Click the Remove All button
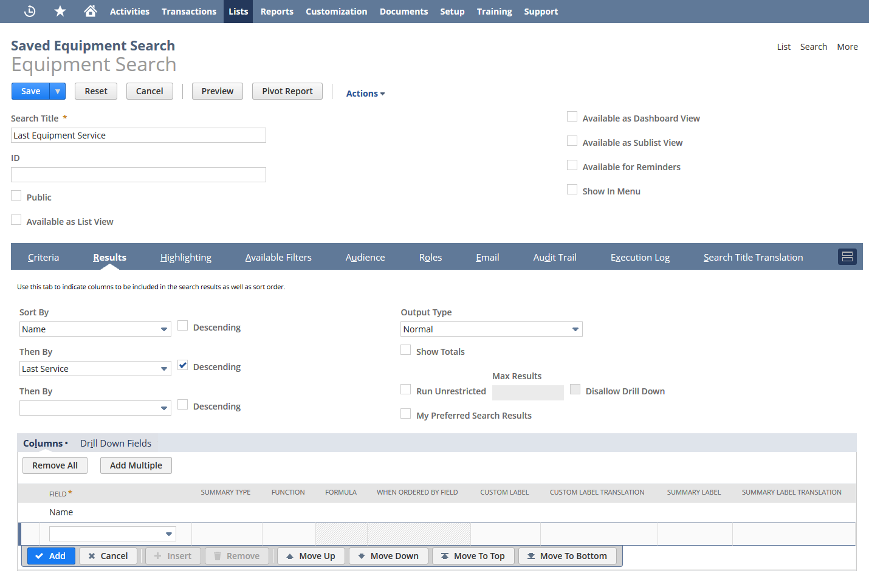Image resolution: width=869 pixels, height=573 pixels. coord(55,465)
